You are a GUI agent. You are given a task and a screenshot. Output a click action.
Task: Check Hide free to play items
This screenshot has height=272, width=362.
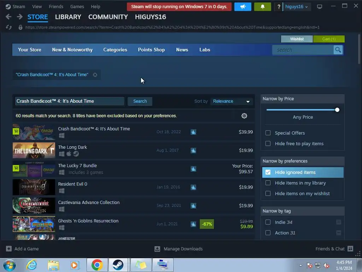tap(268, 144)
